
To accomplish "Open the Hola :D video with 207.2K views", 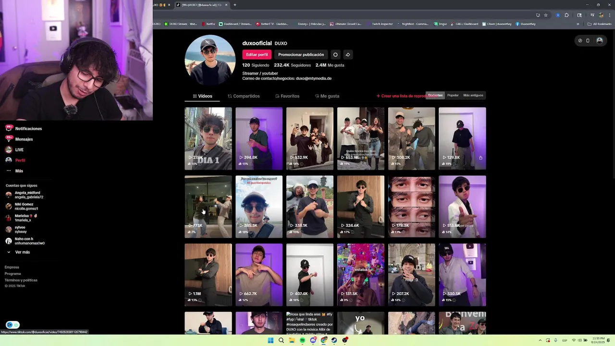I will 412,275.
